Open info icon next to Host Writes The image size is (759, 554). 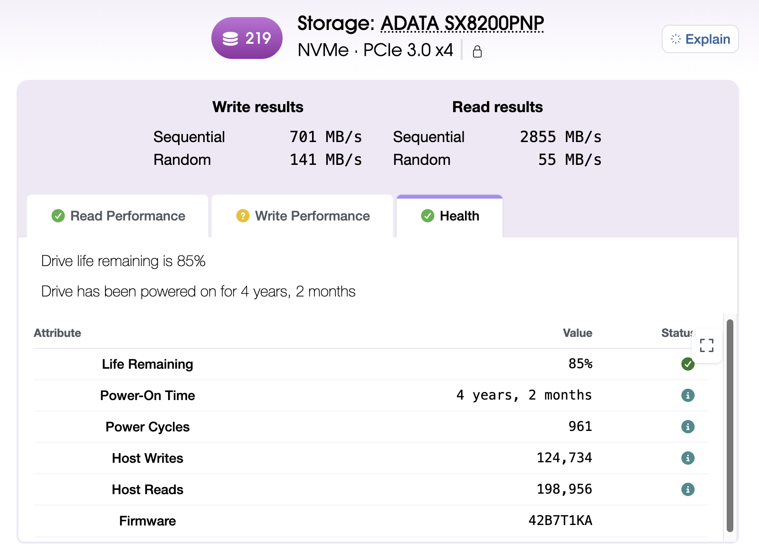(x=688, y=458)
